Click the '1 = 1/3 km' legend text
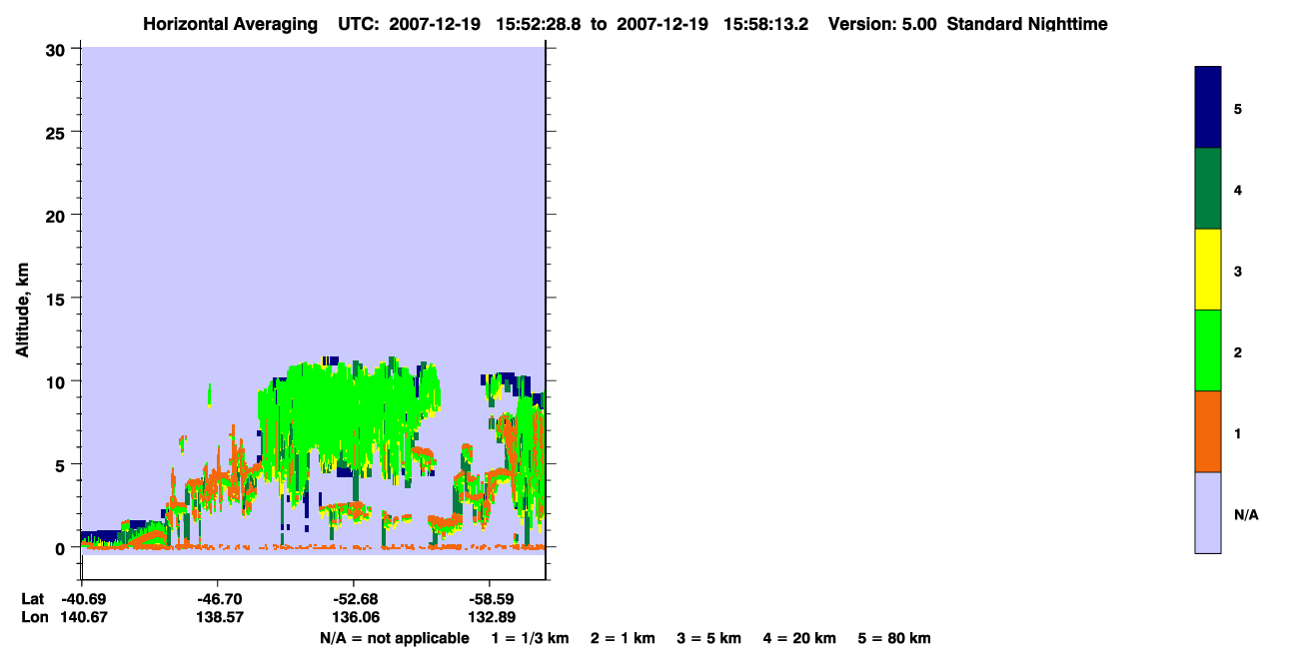The image size is (1299, 666). click(531, 638)
